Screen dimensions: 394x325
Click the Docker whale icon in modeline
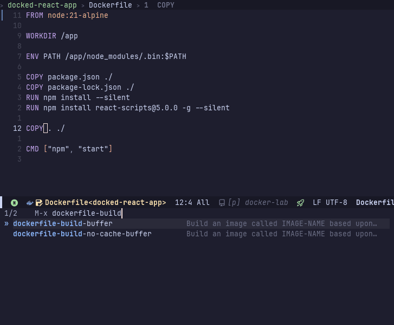pyautogui.click(x=30, y=203)
